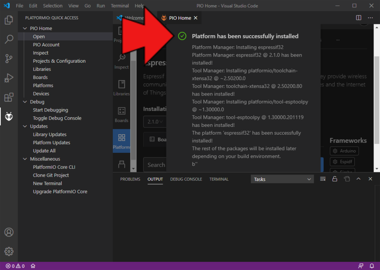Toggle the output scroll lock icon
380x270 pixels.
tap(335, 179)
